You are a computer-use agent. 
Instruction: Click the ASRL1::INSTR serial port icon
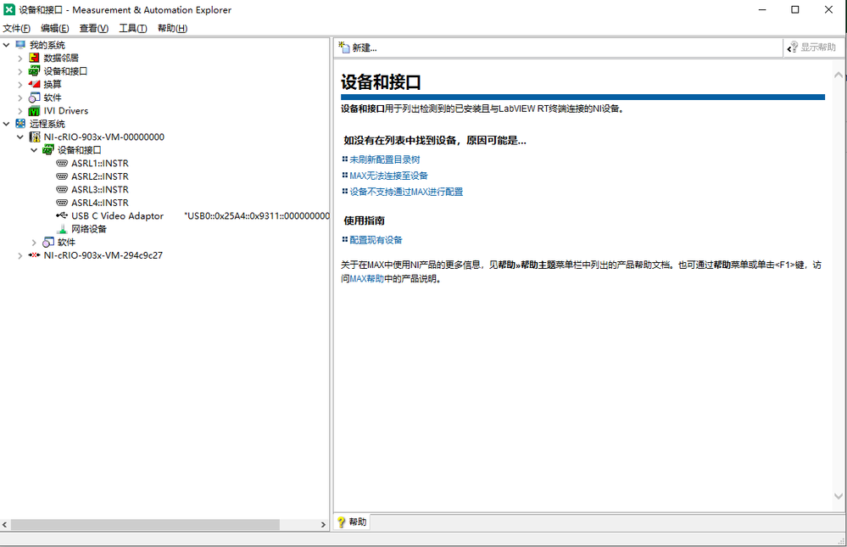click(62, 163)
